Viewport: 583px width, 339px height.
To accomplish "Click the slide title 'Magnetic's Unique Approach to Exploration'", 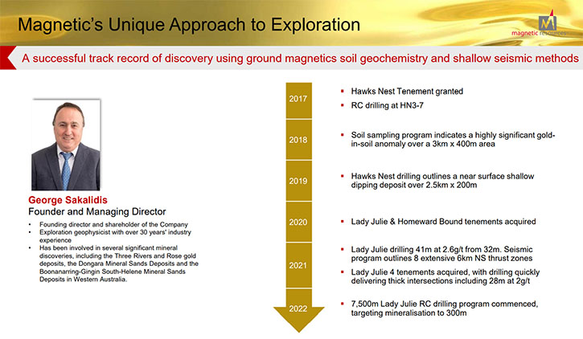I will point(189,25).
